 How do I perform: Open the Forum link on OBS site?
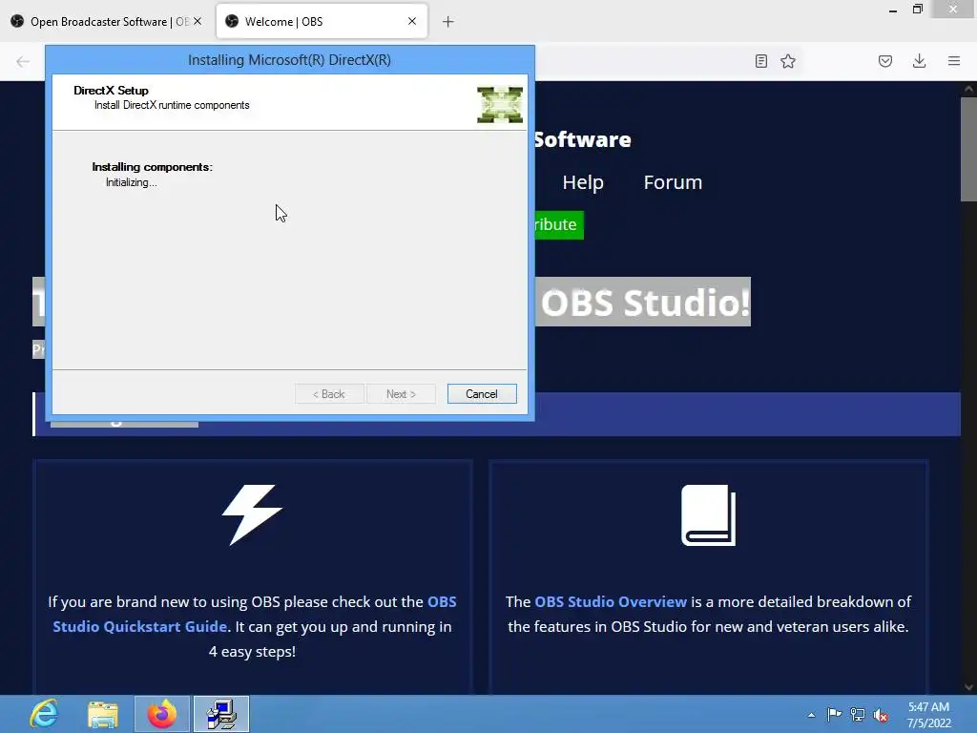tap(673, 182)
